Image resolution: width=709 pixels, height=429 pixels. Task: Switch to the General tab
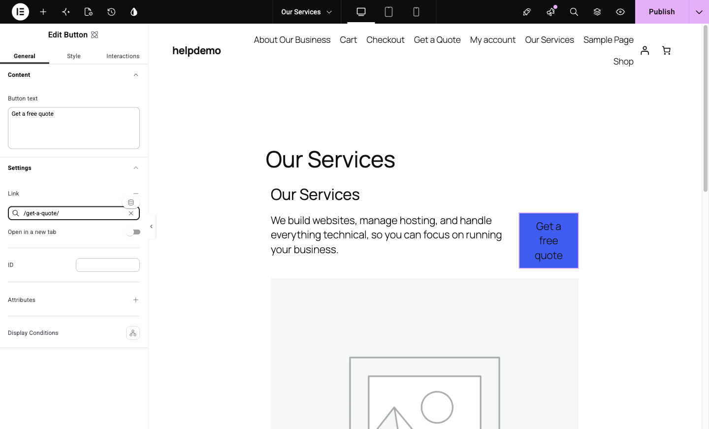point(25,56)
